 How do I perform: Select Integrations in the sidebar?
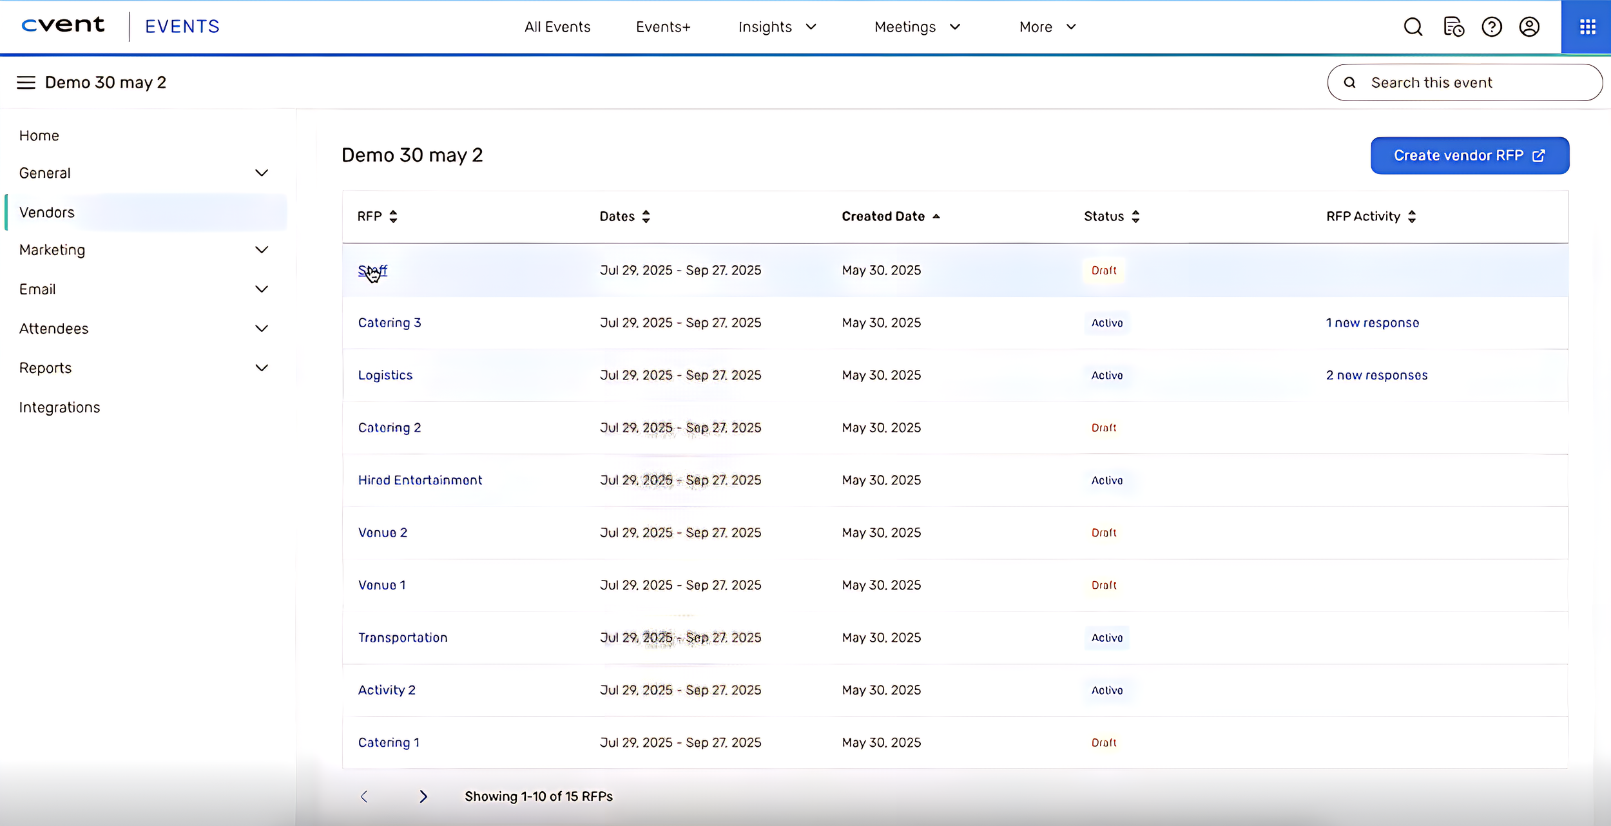pyautogui.click(x=59, y=407)
